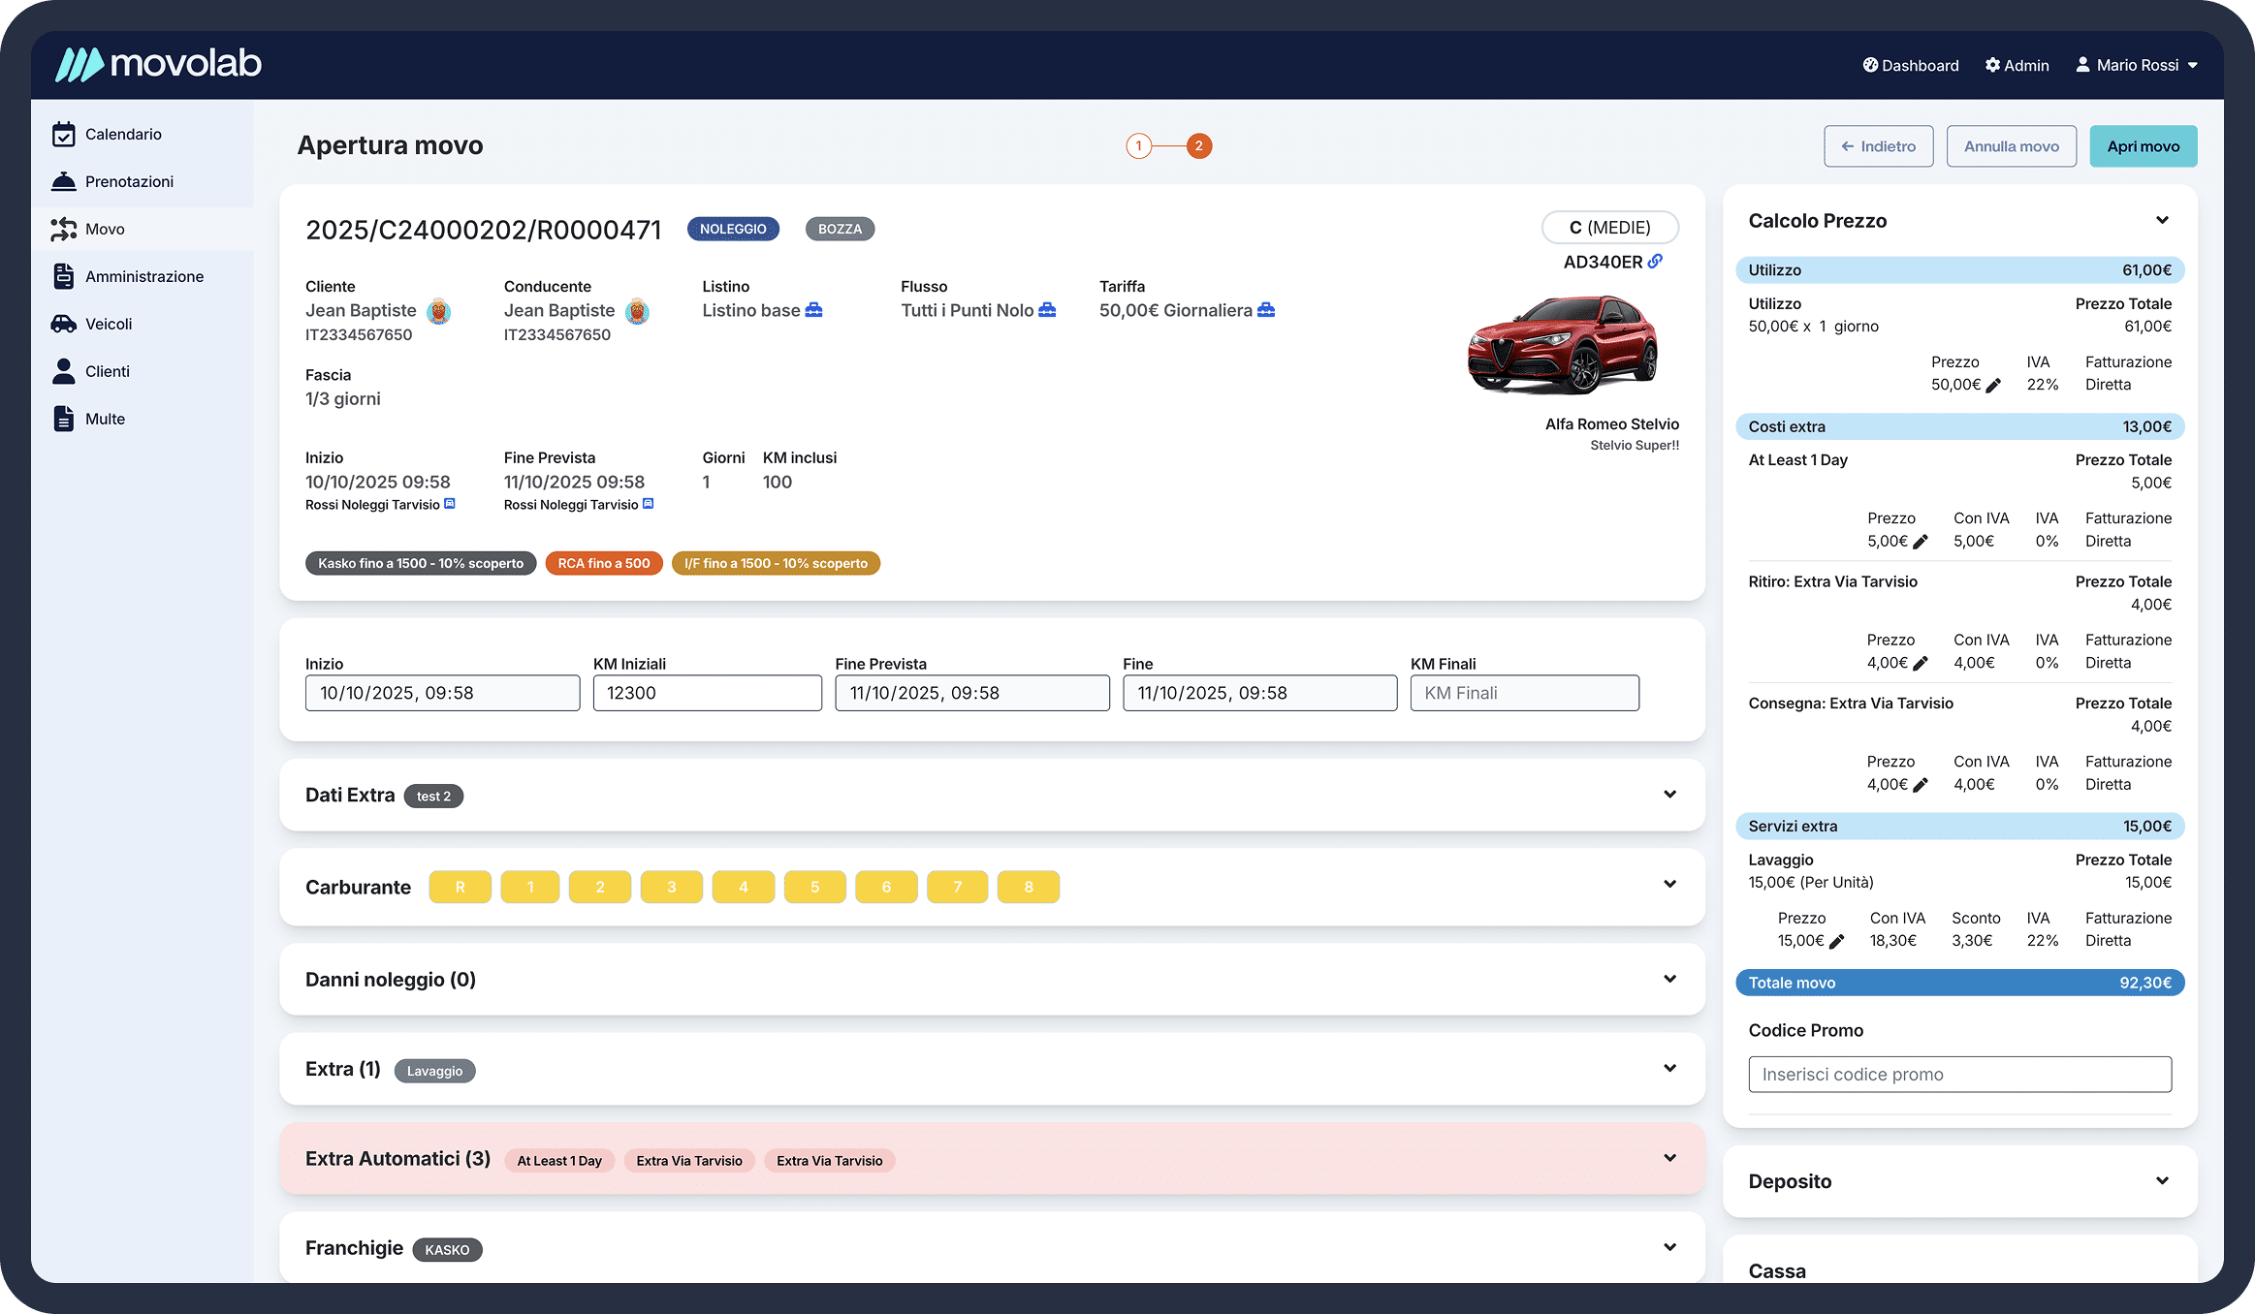The image size is (2255, 1314).
Task: Click the briefcase icon next to 50,00€ Giornaliera tariff
Action: point(1266,310)
